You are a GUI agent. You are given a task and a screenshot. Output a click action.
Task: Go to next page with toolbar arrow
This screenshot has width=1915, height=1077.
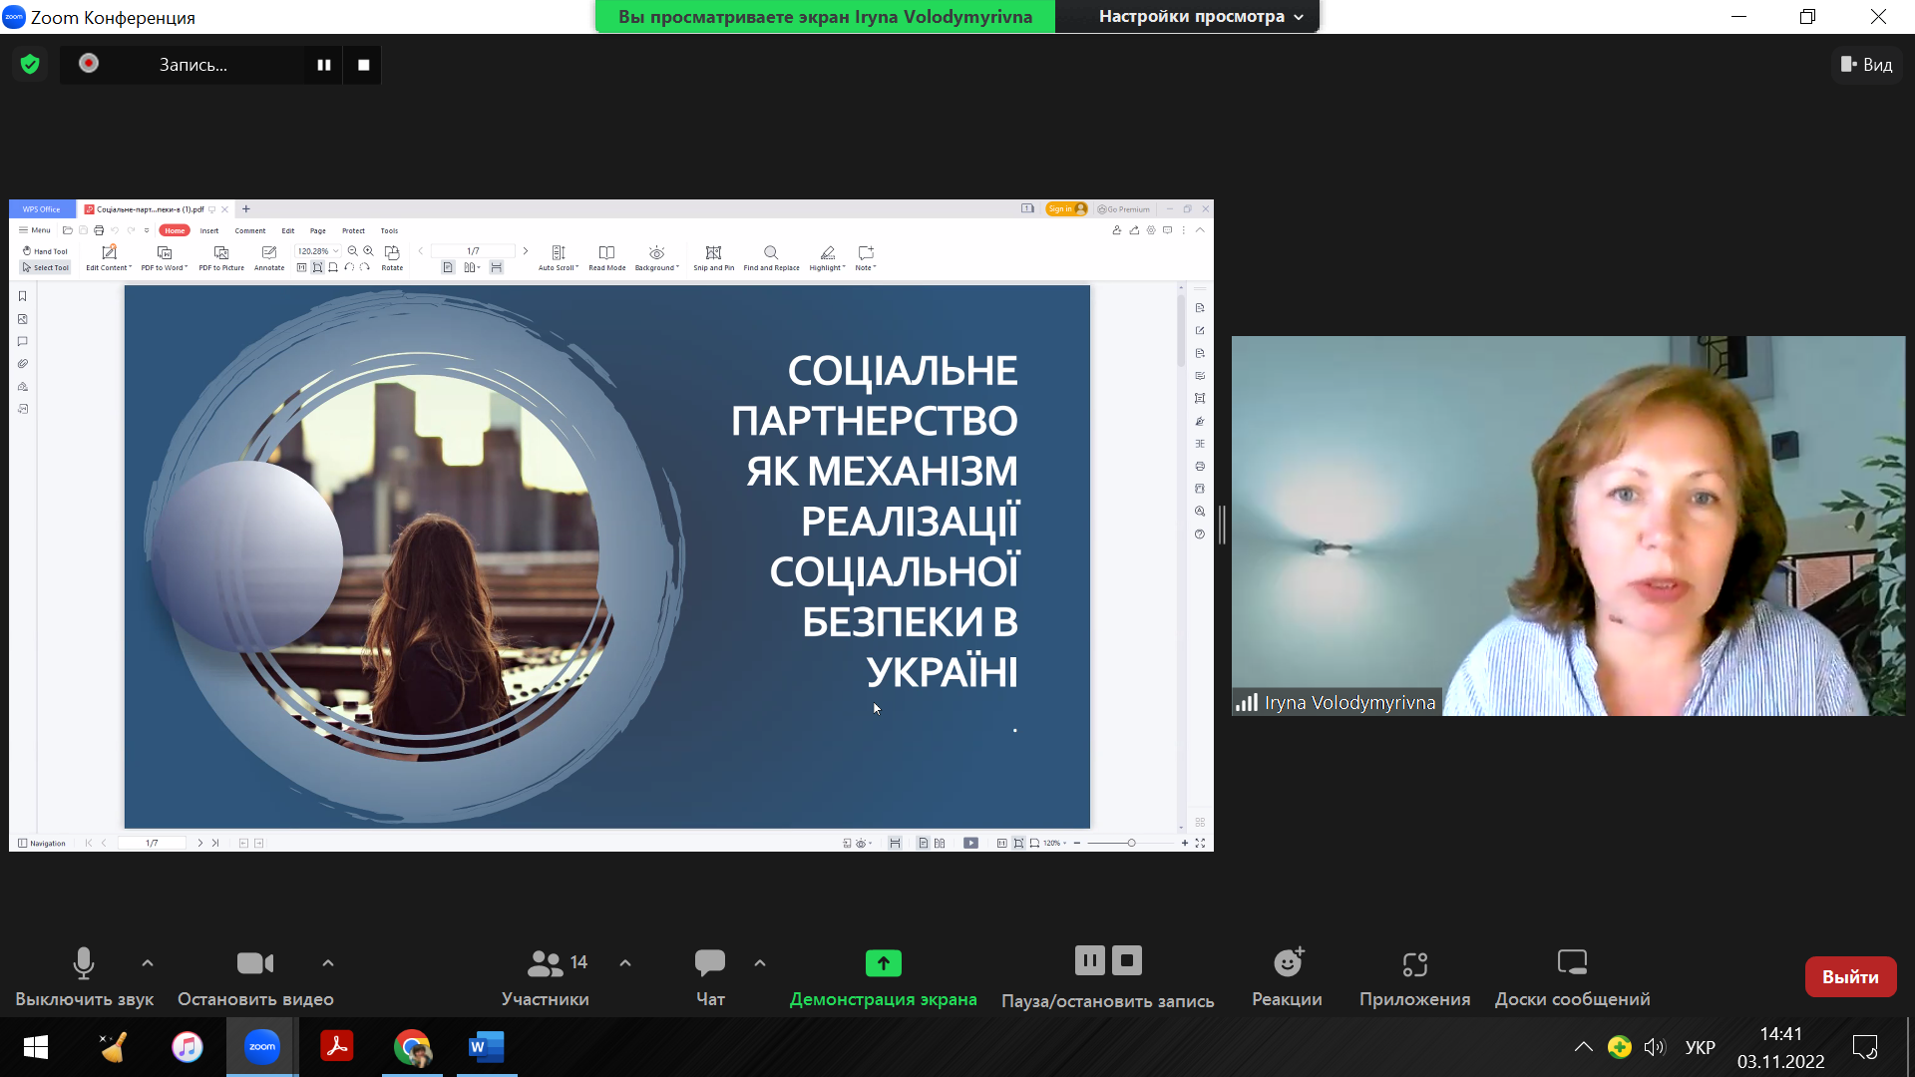point(526,251)
